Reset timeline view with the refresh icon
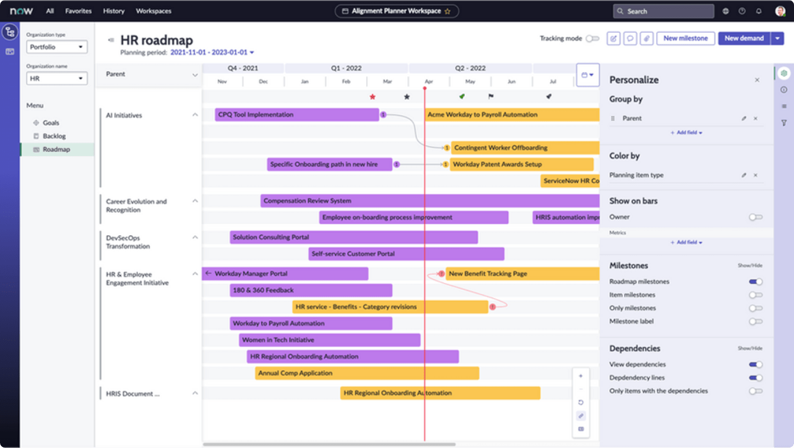 click(581, 402)
